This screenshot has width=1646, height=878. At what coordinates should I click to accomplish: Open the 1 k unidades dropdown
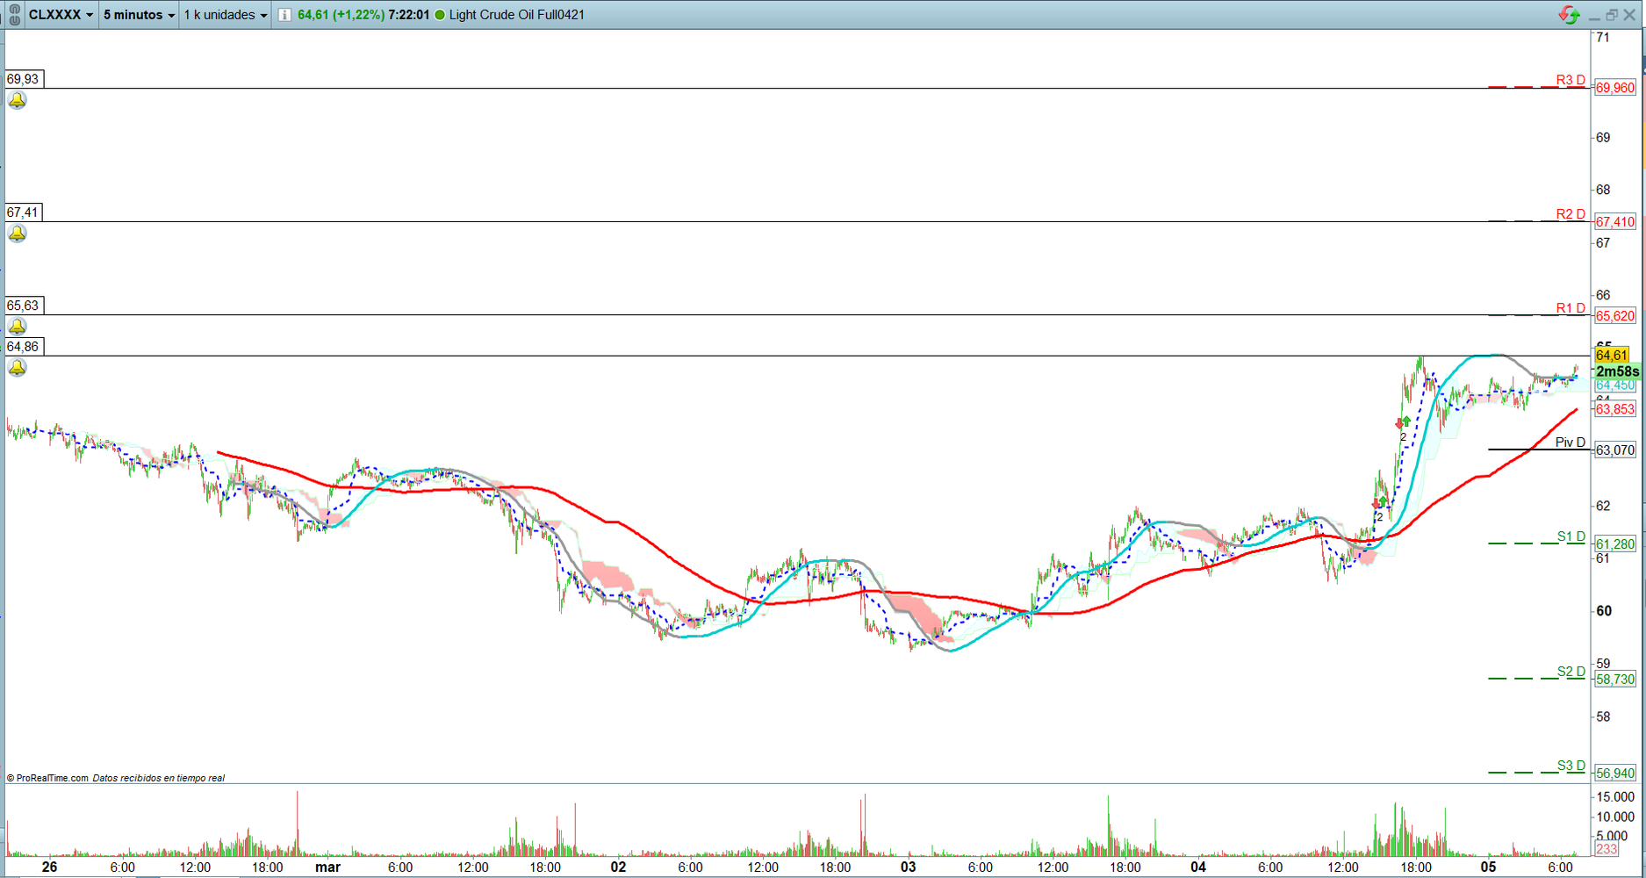click(x=225, y=15)
